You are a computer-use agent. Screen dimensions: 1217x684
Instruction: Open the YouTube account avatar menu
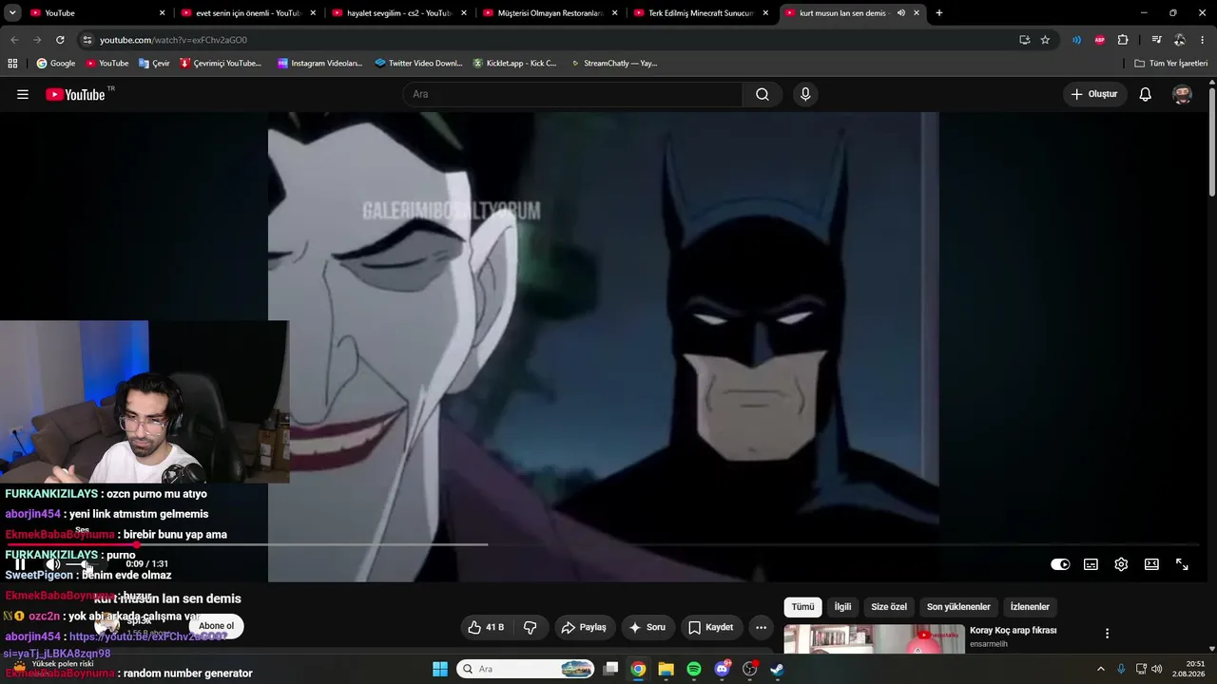click(x=1183, y=94)
